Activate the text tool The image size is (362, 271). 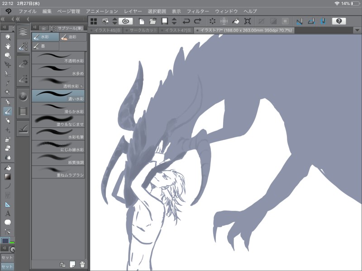click(x=8, y=213)
